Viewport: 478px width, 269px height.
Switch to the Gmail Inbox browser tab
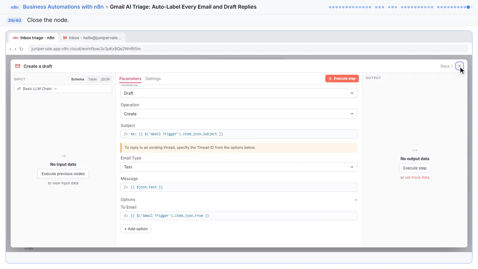[x=92, y=38]
